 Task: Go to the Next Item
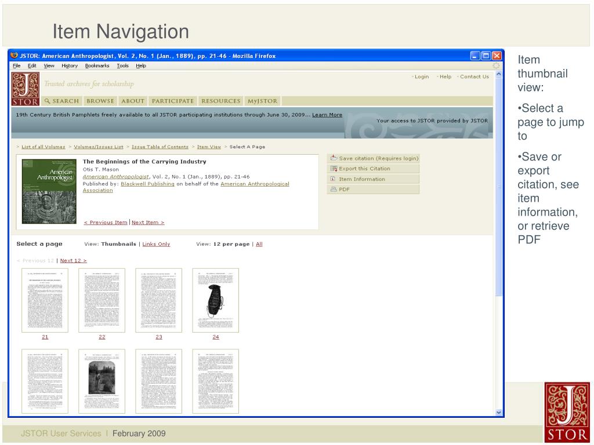148,222
